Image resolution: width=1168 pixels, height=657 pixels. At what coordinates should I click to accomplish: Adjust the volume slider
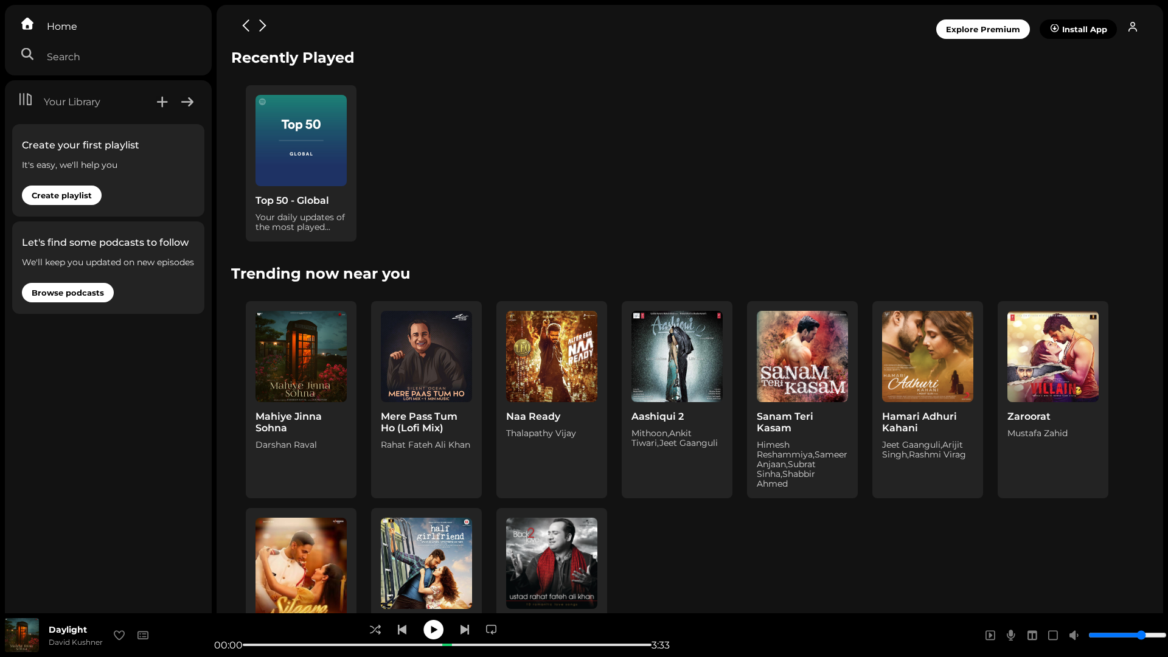(x=1127, y=635)
